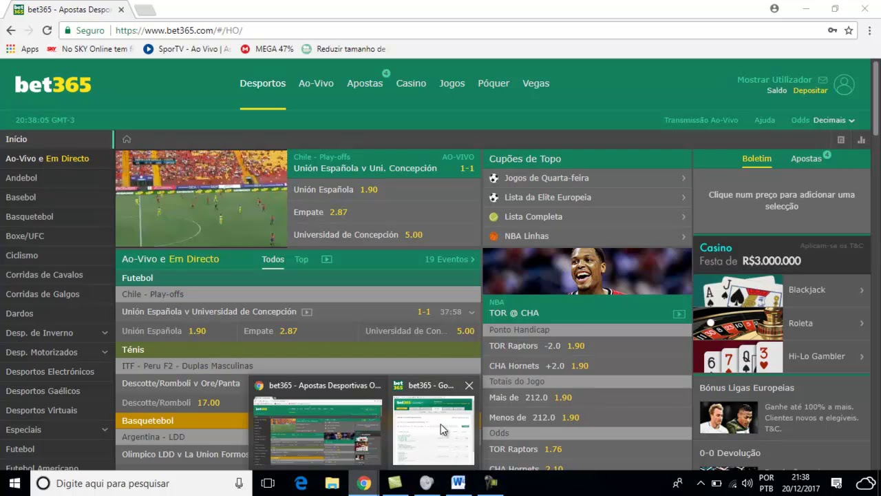Expand Desp. Motorizados sidebar category
Image resolution: width=881 pixels, height=496 pixels.
[x=105, y=352]
